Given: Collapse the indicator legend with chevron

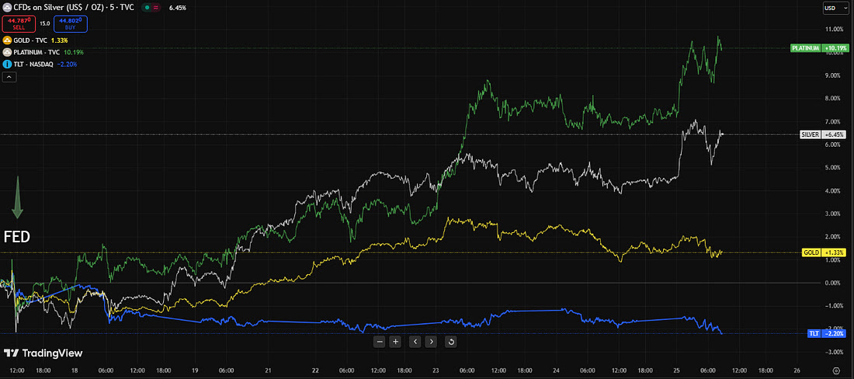Looking at the screenshot, I should coord(9,77).
